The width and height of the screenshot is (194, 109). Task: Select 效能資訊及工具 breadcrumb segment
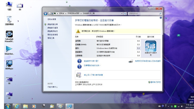click(x=89, y=13)
